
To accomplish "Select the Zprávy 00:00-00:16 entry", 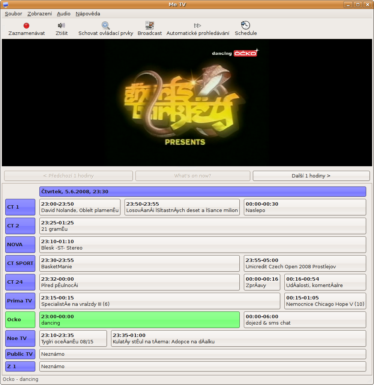I will click(x=262, y=282).
